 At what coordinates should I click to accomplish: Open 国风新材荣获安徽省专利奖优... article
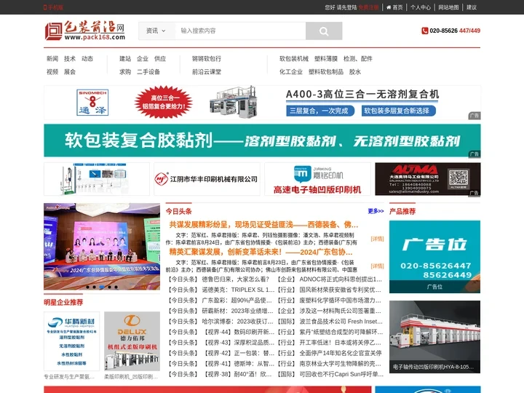click(340, 290)
